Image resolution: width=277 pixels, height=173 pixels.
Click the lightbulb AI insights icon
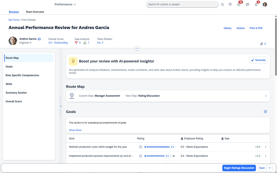pos(73,61)
